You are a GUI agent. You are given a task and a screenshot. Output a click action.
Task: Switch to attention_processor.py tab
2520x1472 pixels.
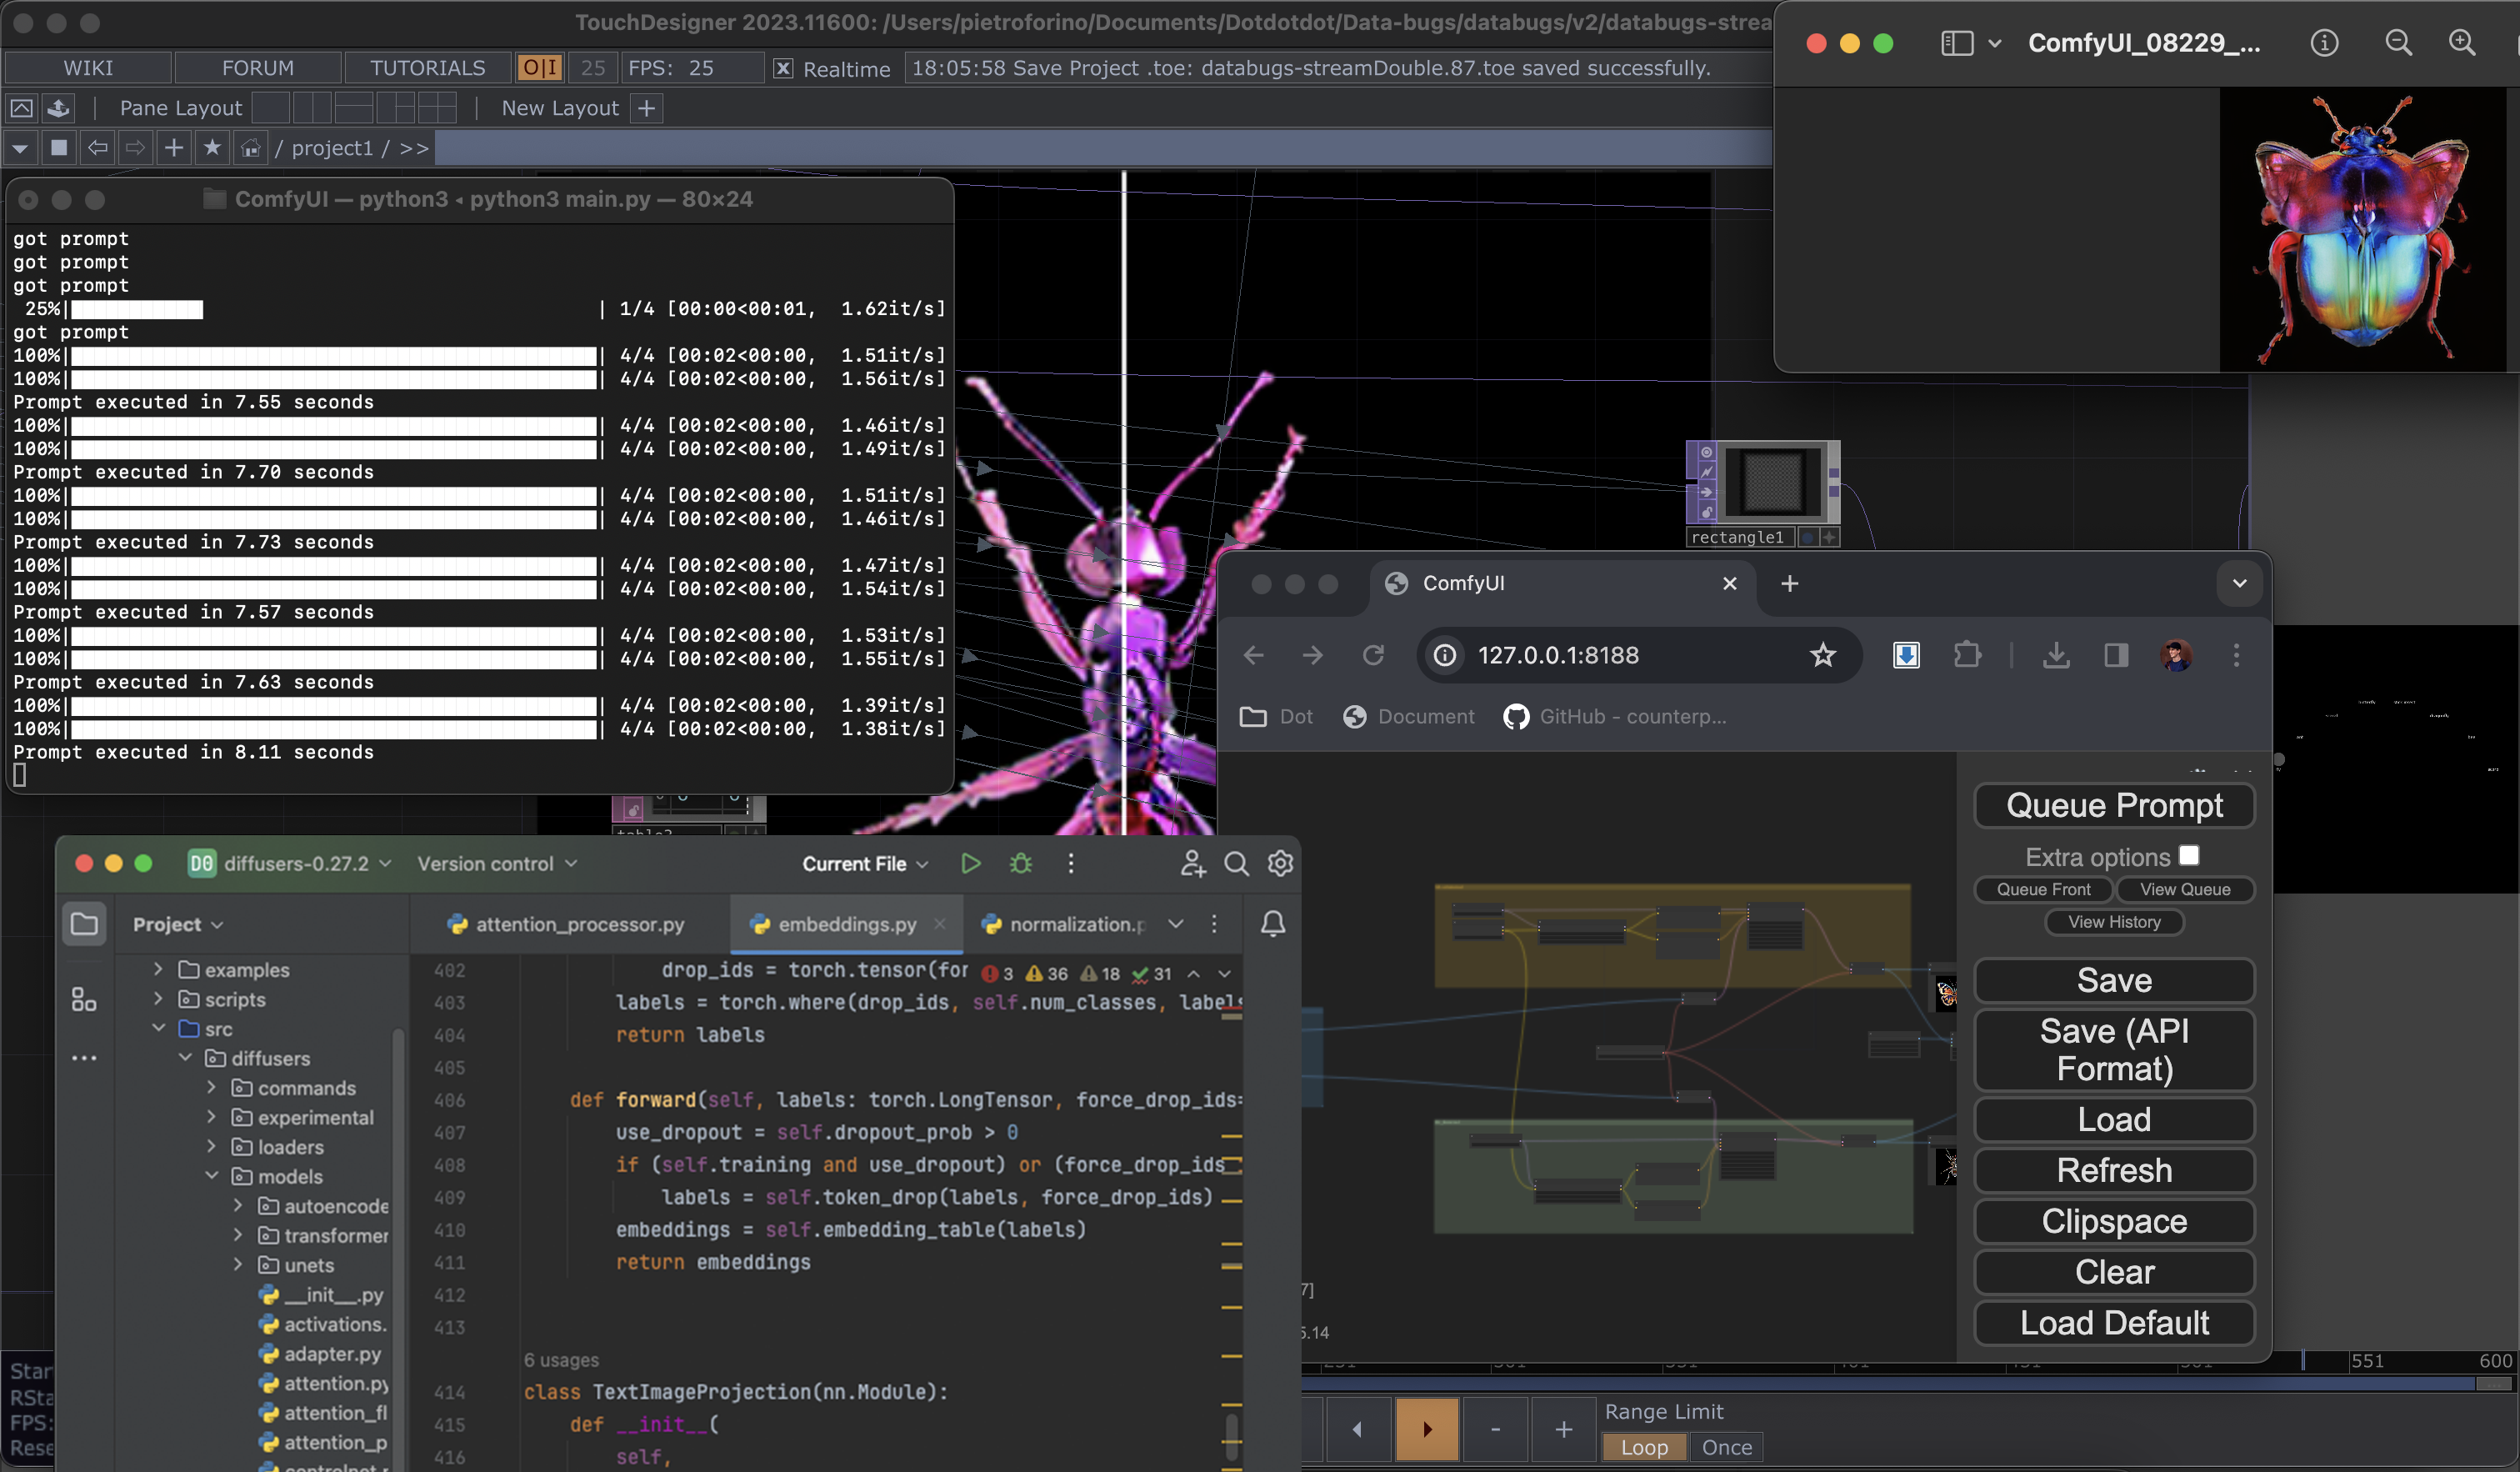tap(566, 924)
